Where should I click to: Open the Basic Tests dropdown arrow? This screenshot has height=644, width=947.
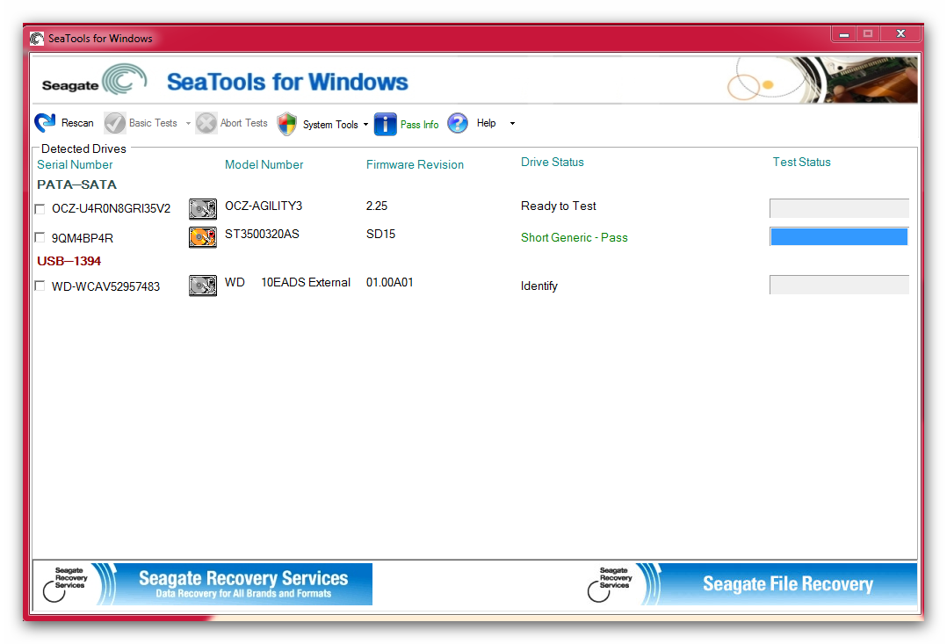pos(188,123)
